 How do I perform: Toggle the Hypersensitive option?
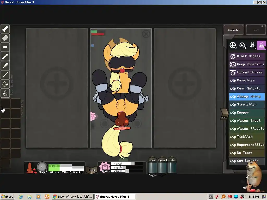tap(247, 145)
